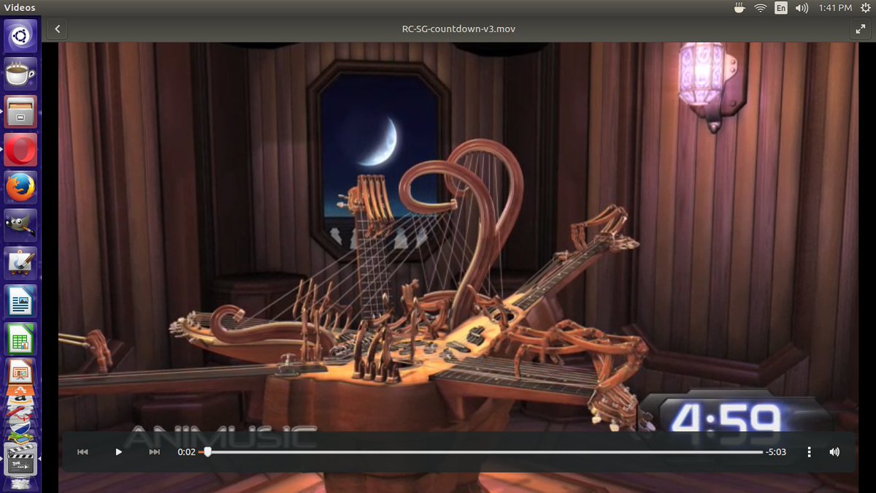Launch GIMP from launcher

[x=20, y=226]
